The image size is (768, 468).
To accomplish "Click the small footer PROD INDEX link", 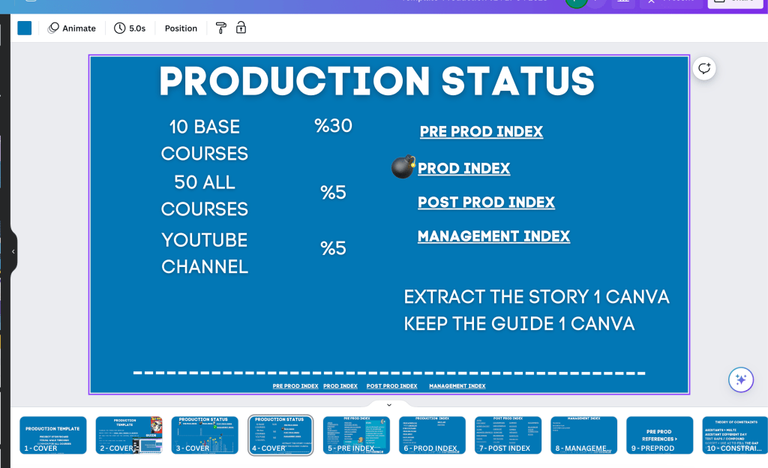I will (x=340, y=386).
